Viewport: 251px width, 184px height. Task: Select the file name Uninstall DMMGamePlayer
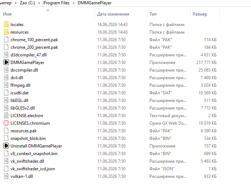(x=36, y=146)
